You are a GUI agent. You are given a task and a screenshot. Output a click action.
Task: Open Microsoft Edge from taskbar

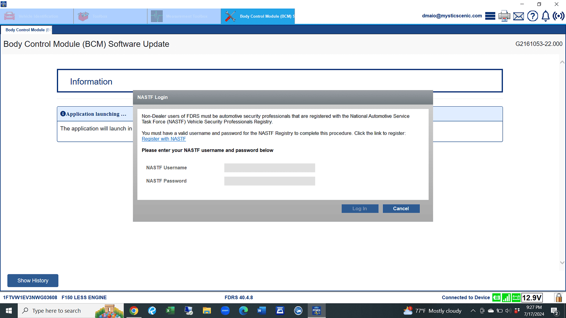243,311
